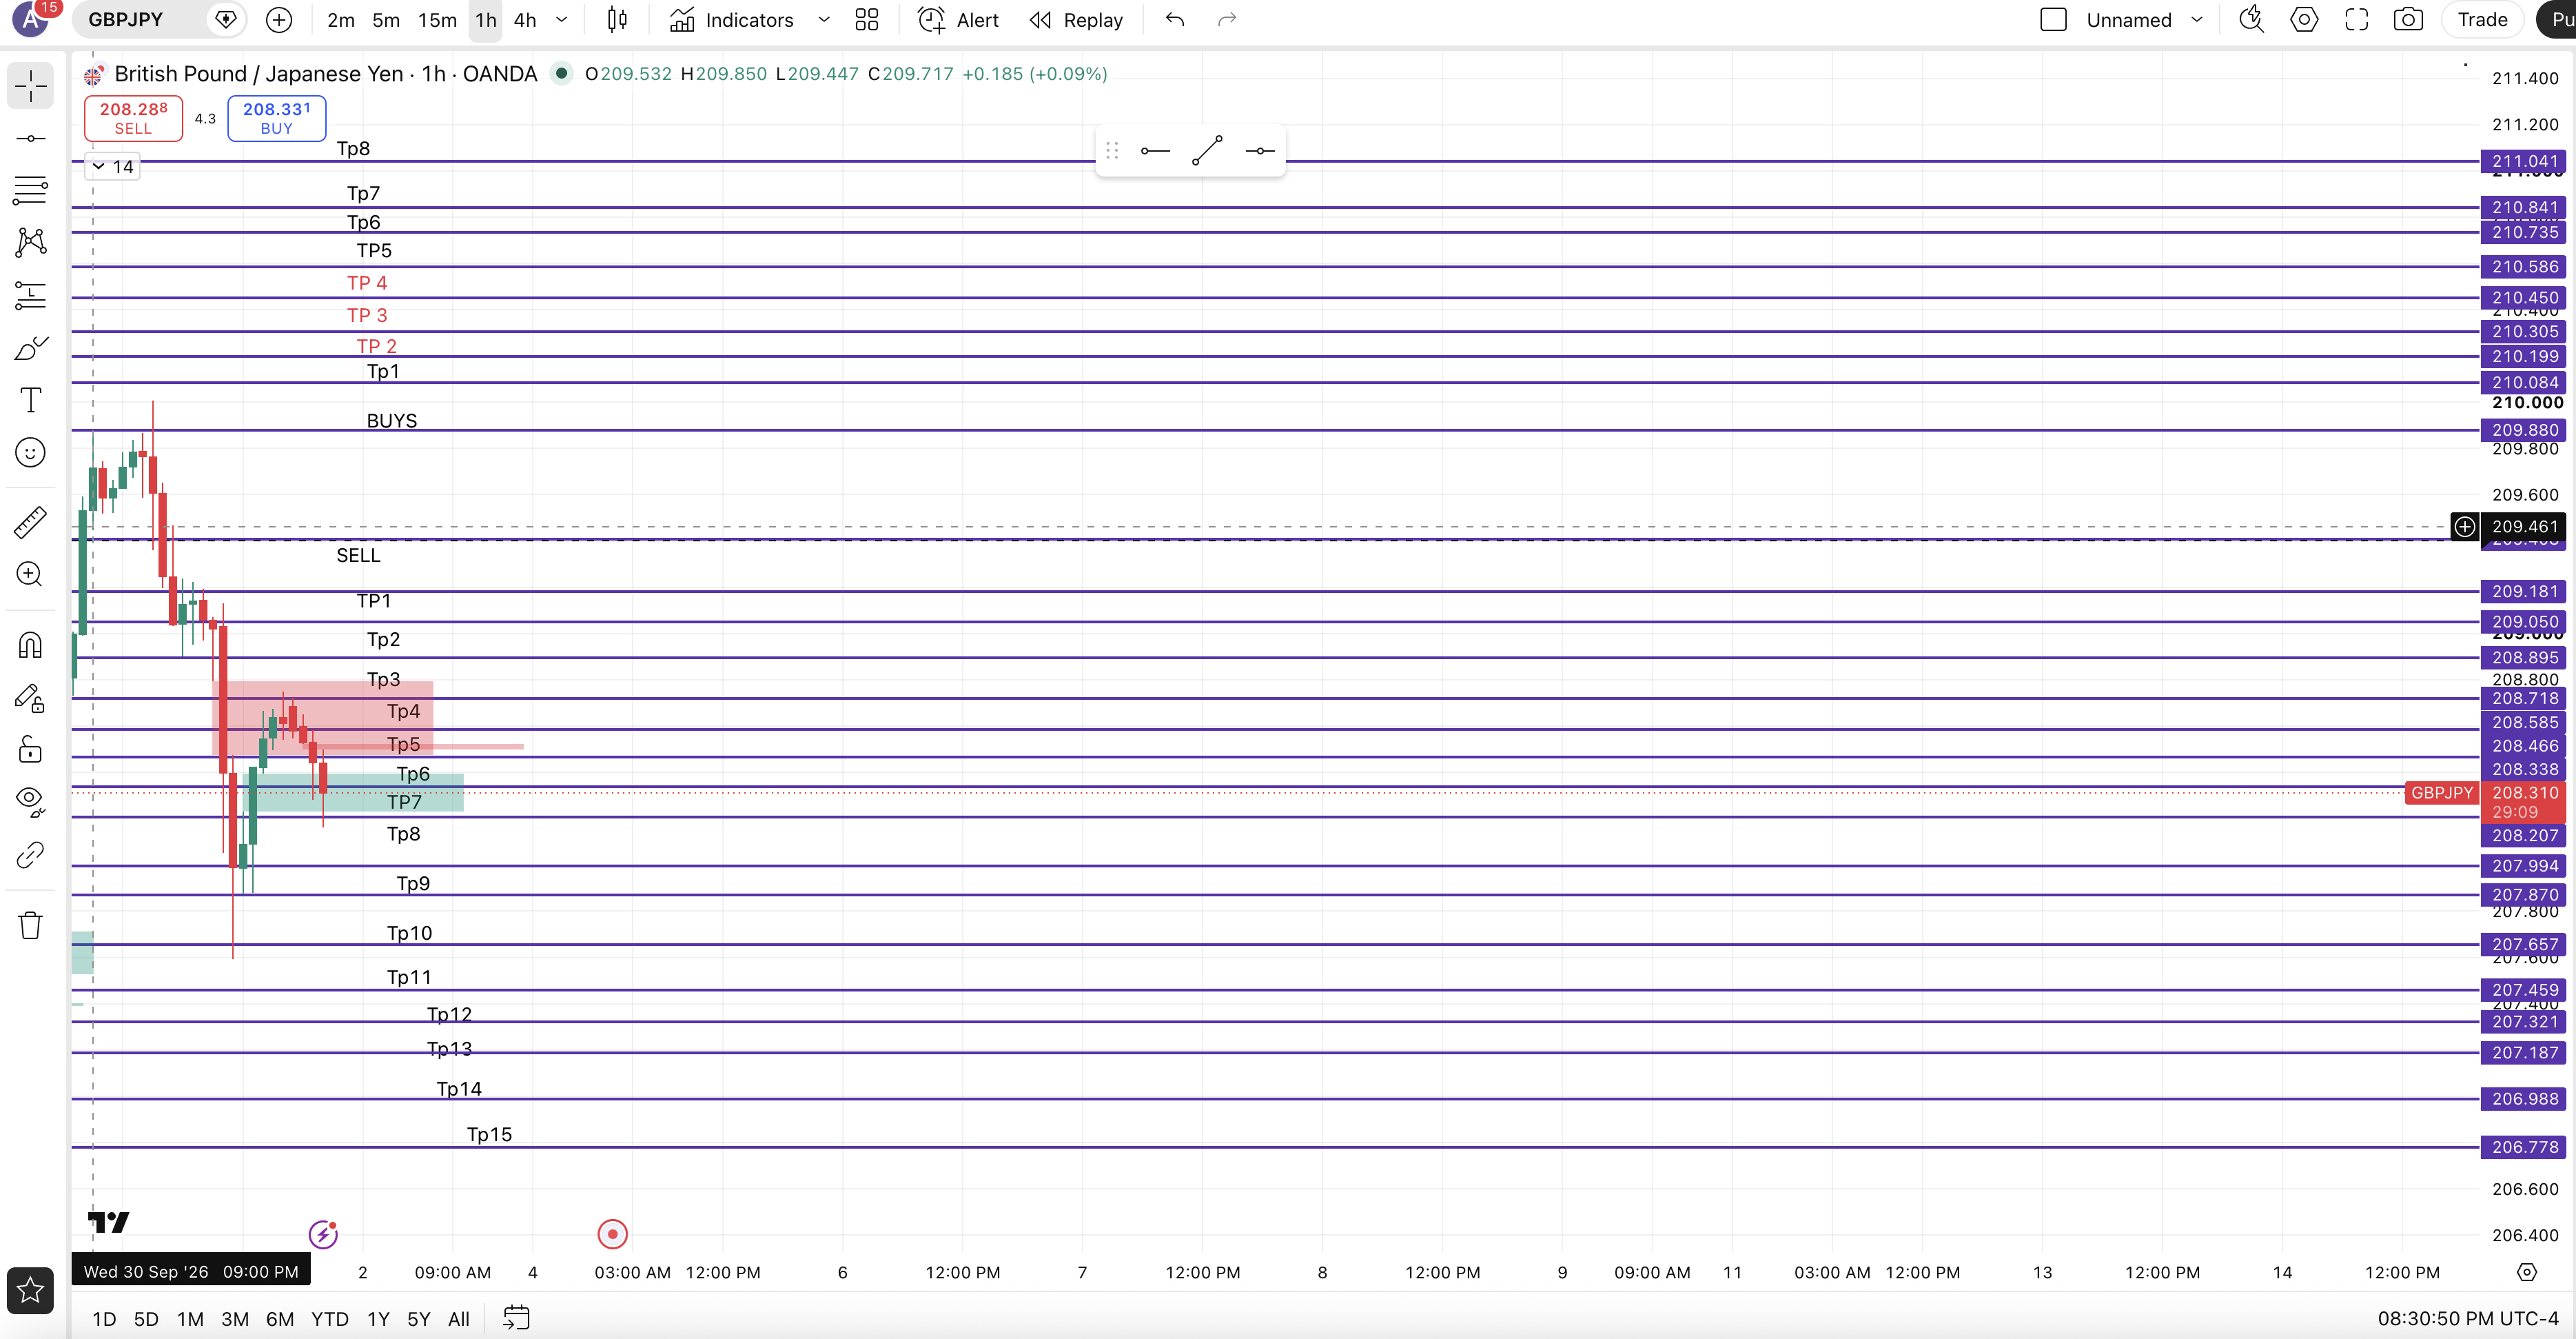Toggle magnet mode
The height and width of the screenshot is (1339, 2576).
coord(31,645)
